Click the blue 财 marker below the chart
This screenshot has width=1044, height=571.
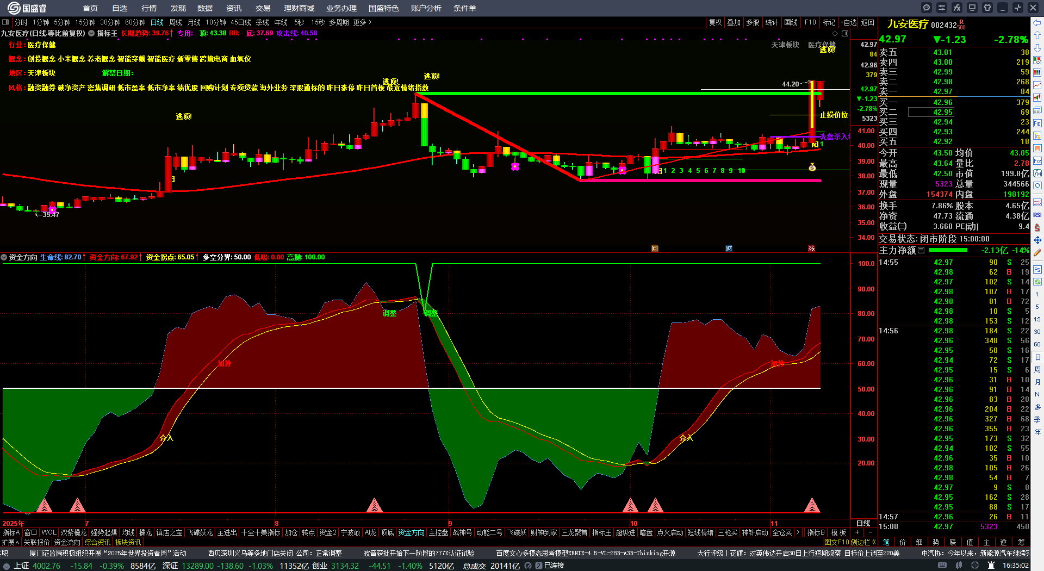tap(729, 249)
